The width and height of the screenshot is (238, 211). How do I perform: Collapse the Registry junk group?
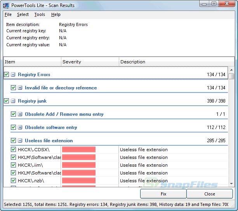click(13, 101)
